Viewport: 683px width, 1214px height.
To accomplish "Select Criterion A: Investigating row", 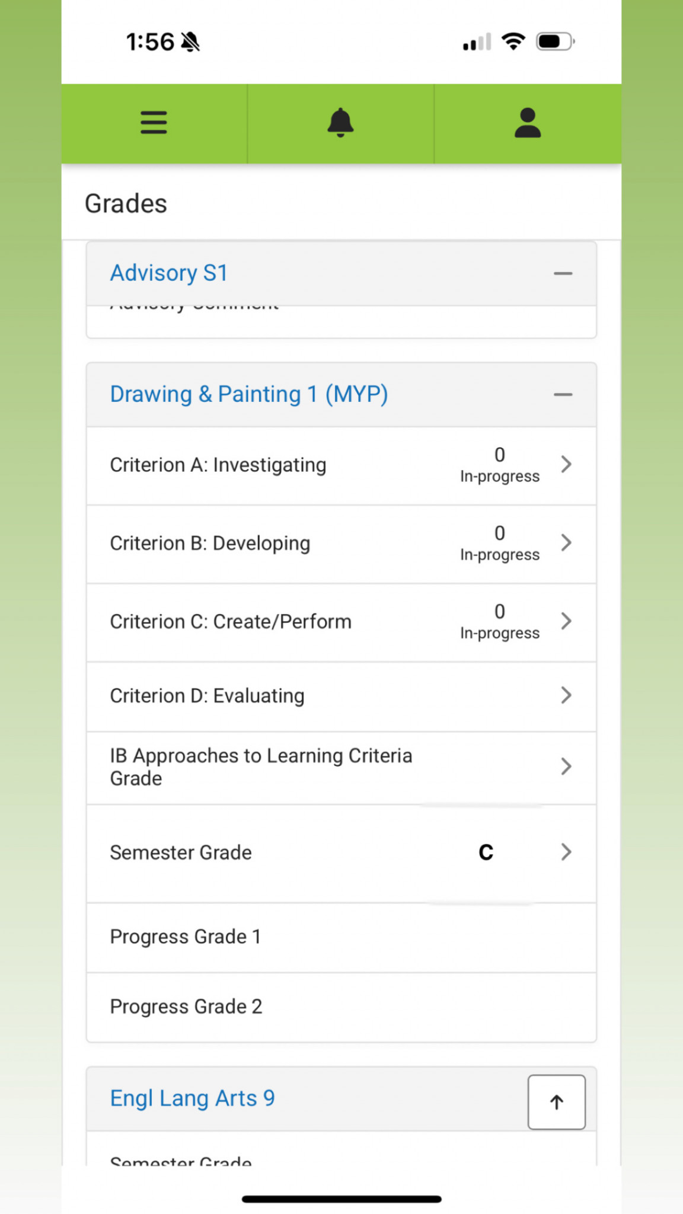I will [218, 465].
